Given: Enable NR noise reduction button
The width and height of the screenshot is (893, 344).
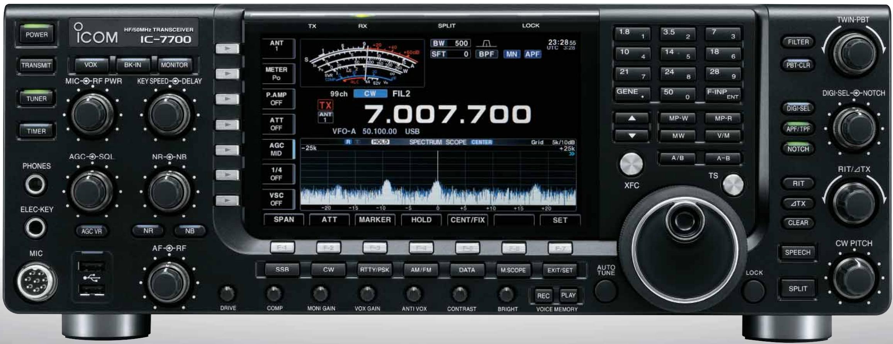Looking at the screenshot, I should (x=148, y=231).
